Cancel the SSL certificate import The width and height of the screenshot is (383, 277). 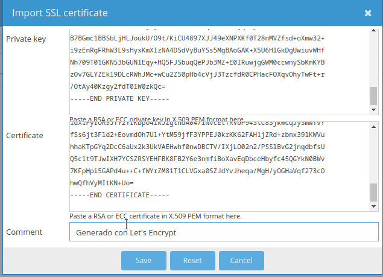coord(241,261)
